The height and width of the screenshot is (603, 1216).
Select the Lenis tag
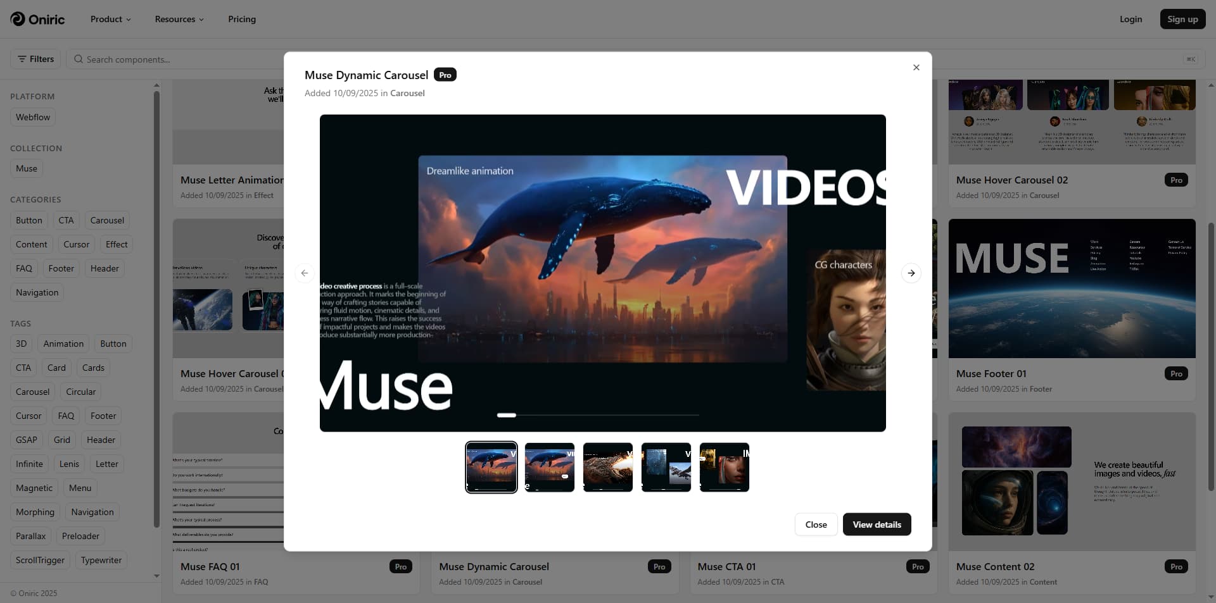69,464
